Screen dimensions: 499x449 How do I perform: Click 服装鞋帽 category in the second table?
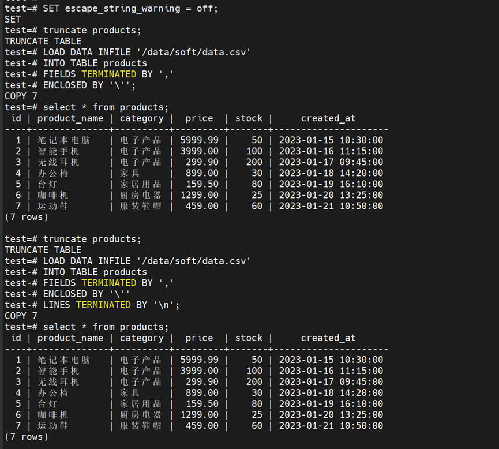141,426
